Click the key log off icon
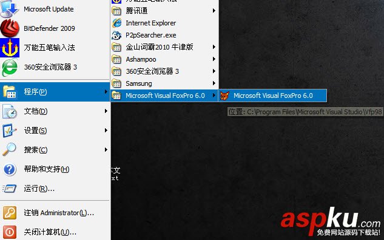Viewport: 384px width, 240px height. pyautogui.click(x=10, y=213)
